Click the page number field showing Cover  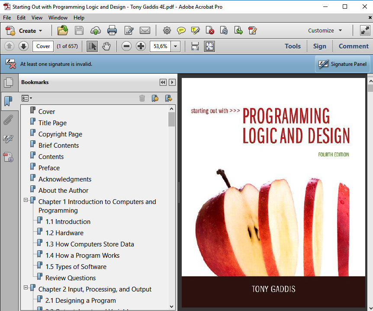(43, 46)
